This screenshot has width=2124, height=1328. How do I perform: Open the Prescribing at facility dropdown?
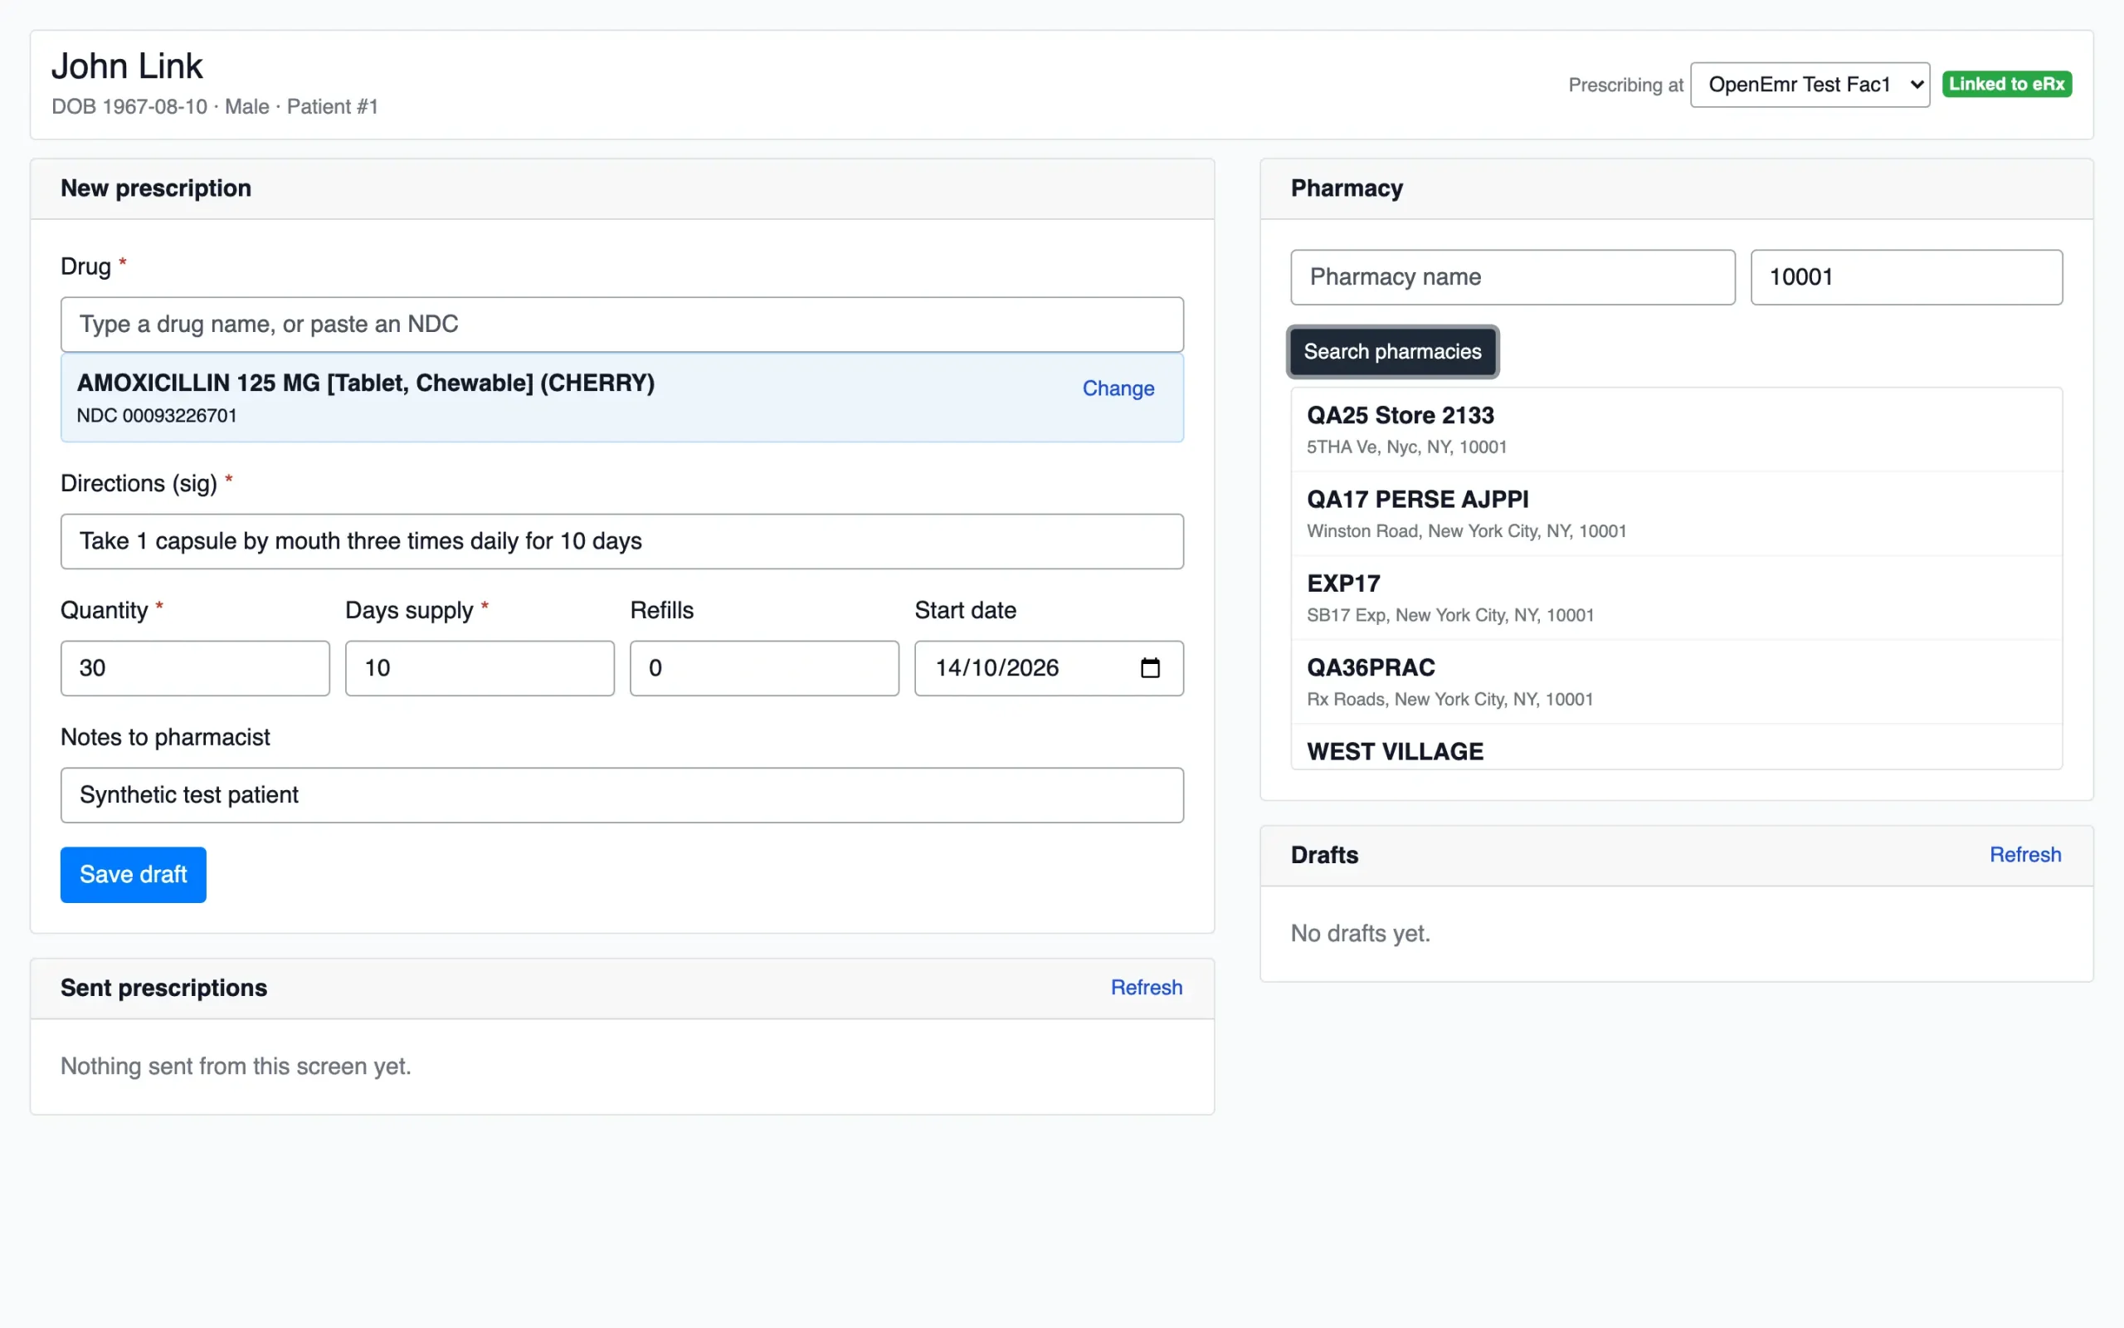1810,85
